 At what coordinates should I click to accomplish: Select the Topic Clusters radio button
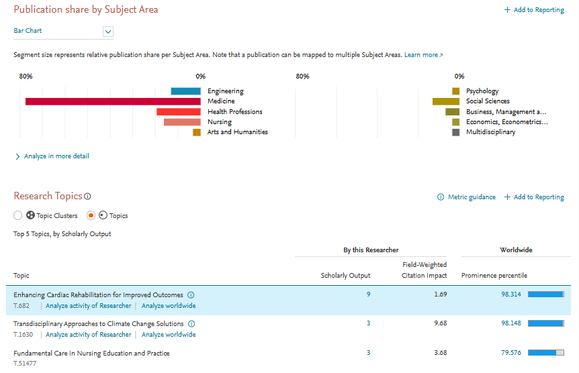coord(18,216)
